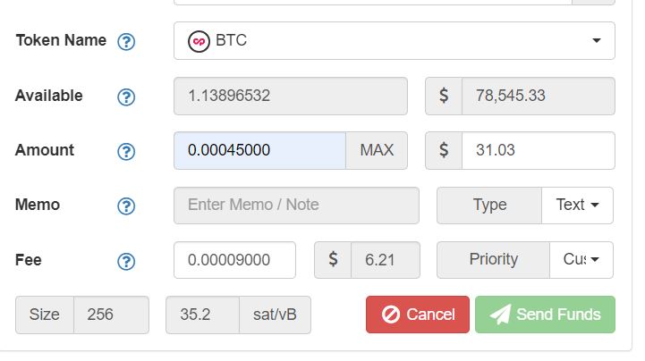Click the green Send Funds button

click(x=545, y=315)
